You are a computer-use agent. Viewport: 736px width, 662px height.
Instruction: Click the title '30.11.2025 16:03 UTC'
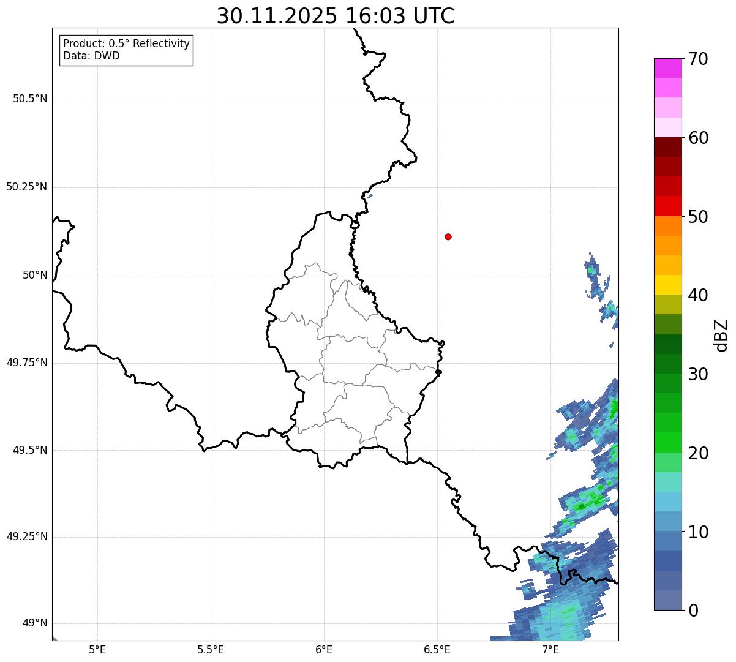pyautogui.click(x=336, y=16)
